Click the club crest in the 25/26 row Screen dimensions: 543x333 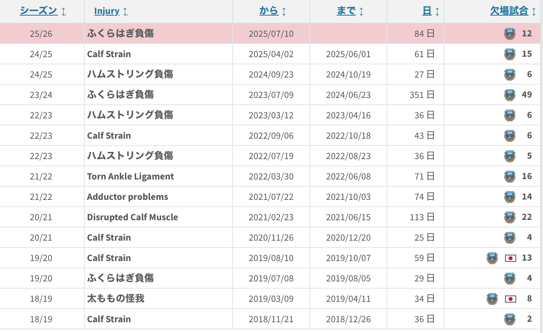coord(509,34)
